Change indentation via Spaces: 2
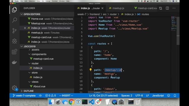Screen dimensions: 189x106 tap(127, 95)
